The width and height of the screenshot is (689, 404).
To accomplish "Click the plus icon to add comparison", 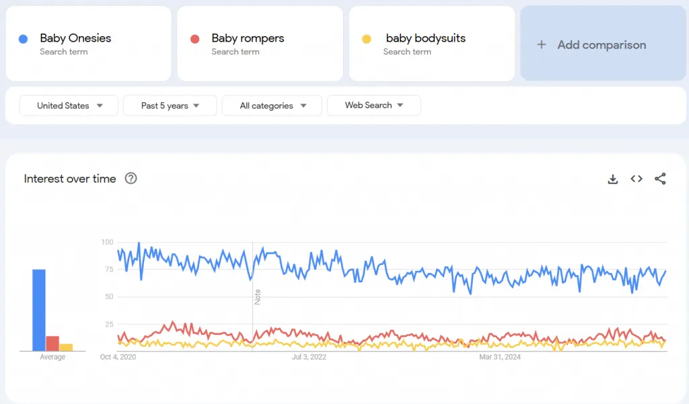I will pos(542,45).
